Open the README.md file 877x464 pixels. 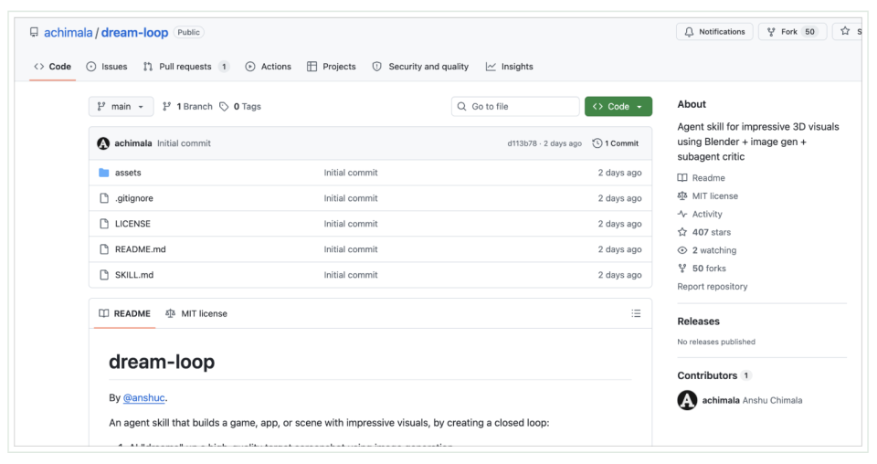[141, 249]
